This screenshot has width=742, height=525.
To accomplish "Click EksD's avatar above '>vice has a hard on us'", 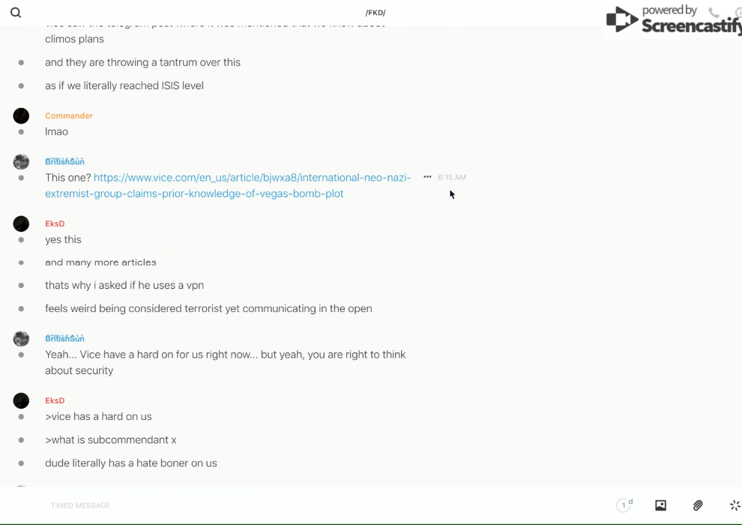I will click(21, 400).
